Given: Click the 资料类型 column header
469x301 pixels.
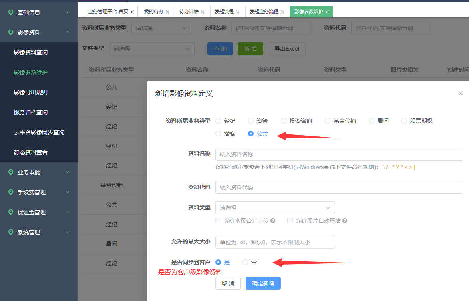Looking at the screenshot, I should point(335,70).
